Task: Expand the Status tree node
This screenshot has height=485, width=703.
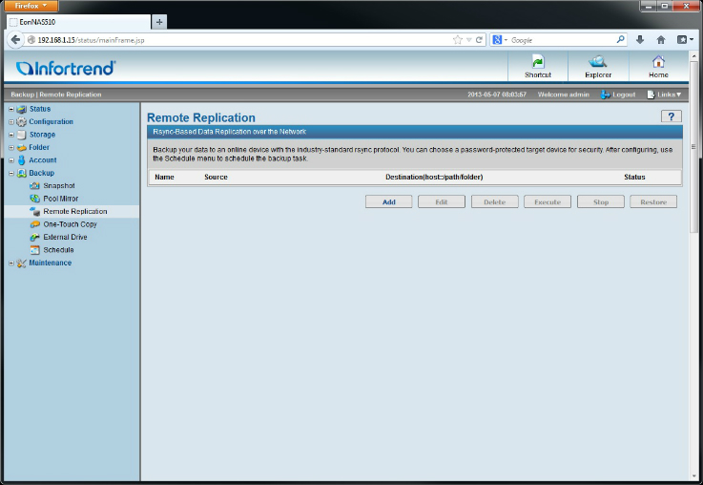Action: tap(11, 109)
